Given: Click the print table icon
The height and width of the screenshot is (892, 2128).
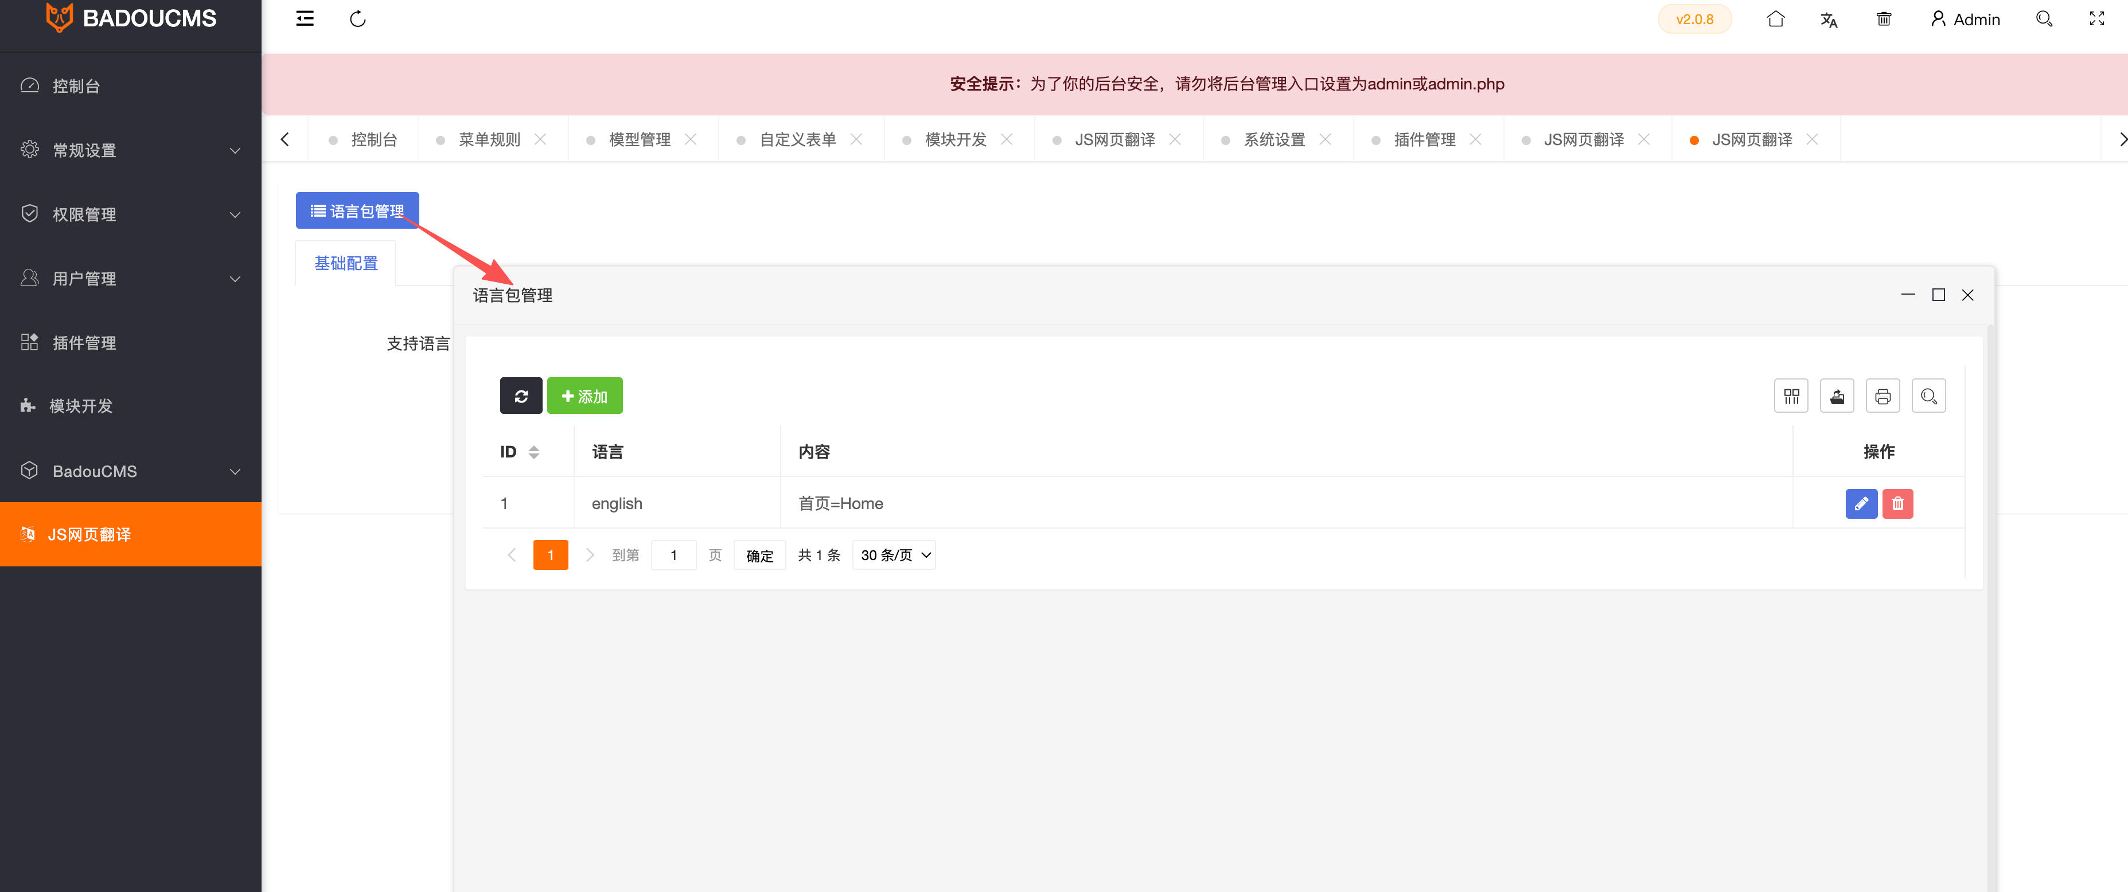Looking at the screenshot, I should (x=1883, y=397).
